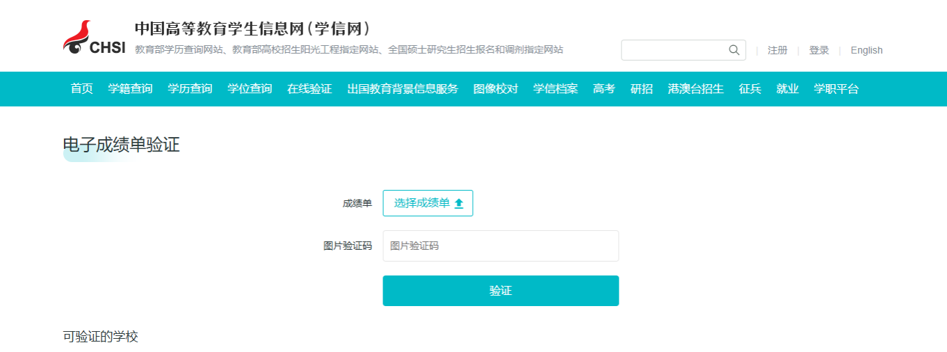Click the CHSI logo
The width and height of the screenshot is (947, 352).
coord(95,38)
